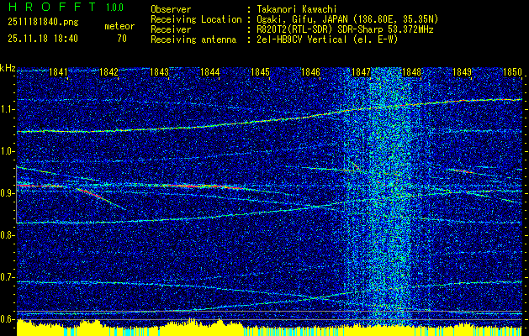Click the 1849 time marker
Image resolution: width=529 pixels, height=336 pixels.
(462, 72)
